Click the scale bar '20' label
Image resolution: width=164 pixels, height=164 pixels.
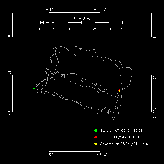pos(81,29)
